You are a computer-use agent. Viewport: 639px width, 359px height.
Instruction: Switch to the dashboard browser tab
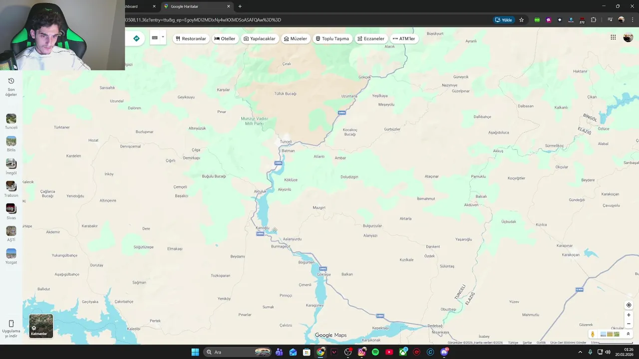140,6
